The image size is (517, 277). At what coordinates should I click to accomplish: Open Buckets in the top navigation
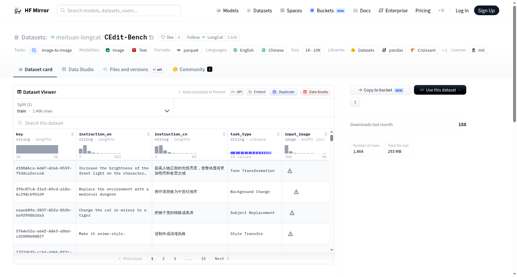pyautogui.click(x=327, y=11)
